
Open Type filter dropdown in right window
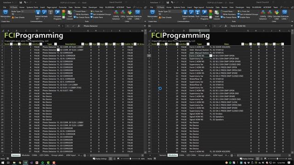tap(208, 44)
